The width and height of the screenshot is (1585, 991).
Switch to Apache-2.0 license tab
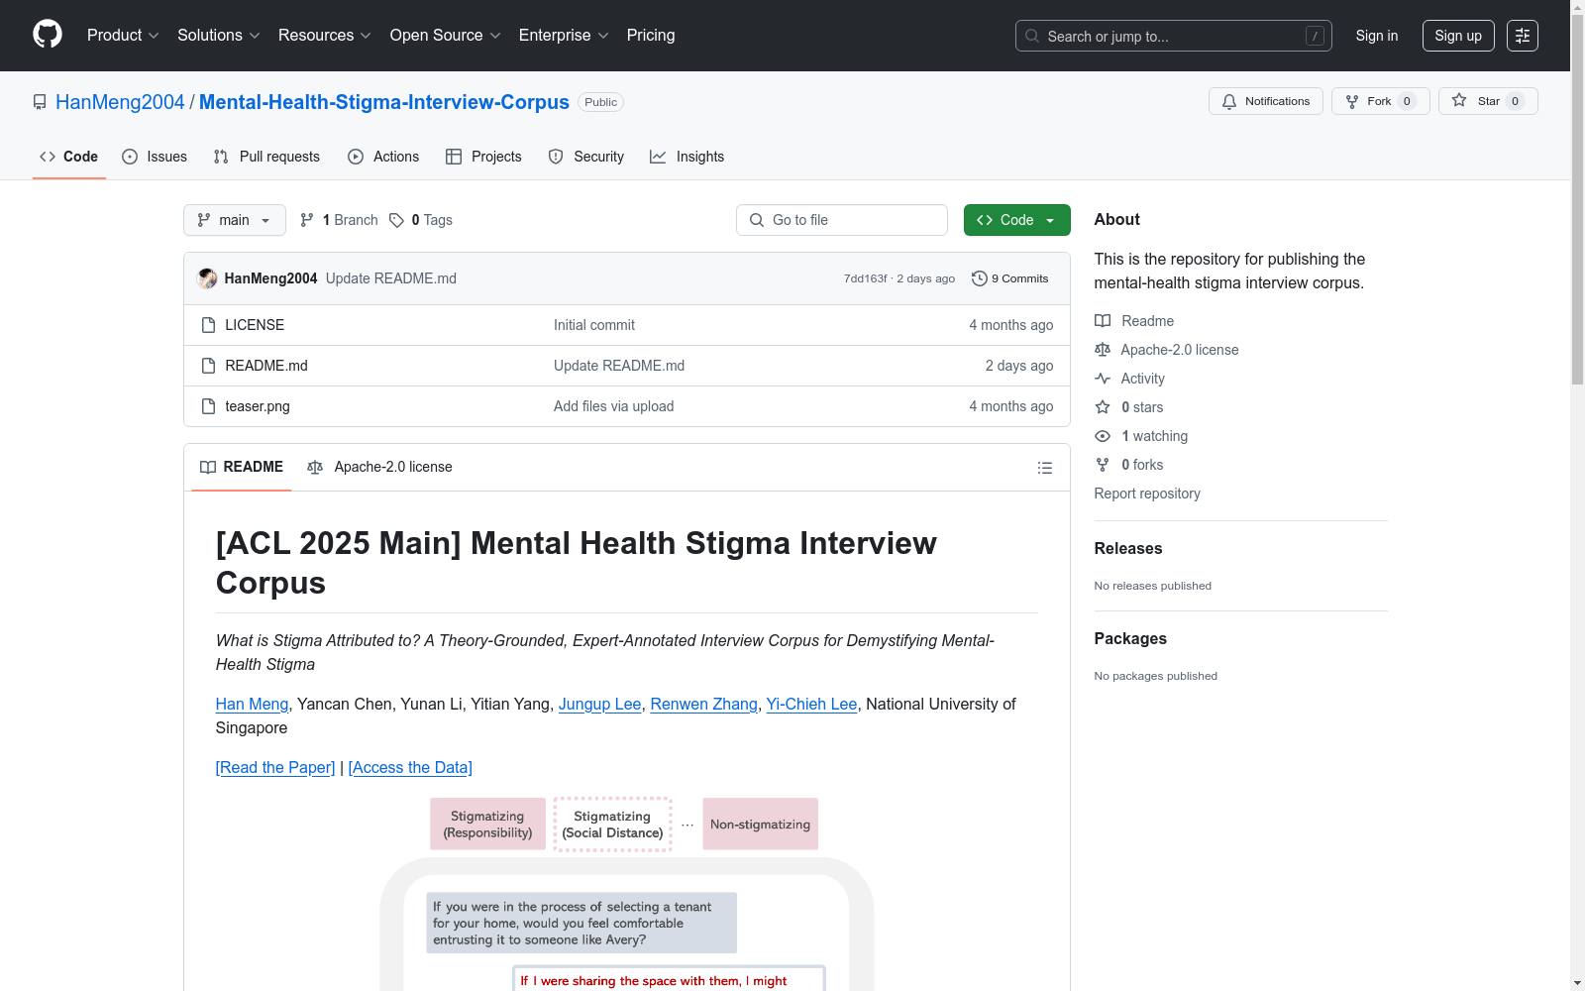380,467
